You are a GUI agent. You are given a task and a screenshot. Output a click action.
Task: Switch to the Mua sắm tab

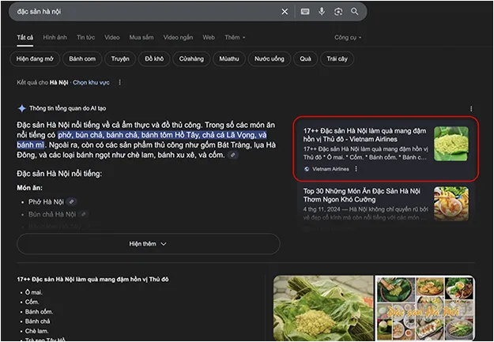141,37
